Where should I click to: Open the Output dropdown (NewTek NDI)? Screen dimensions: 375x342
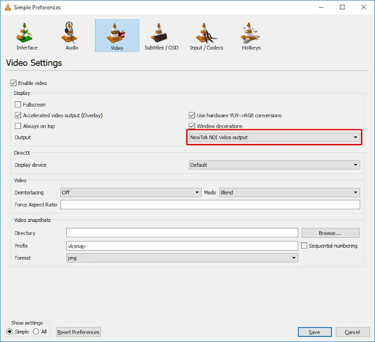274,137
